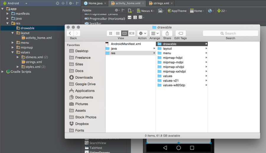Click the scroll-from-source target icon
The image size is (266, 153).
58,3
